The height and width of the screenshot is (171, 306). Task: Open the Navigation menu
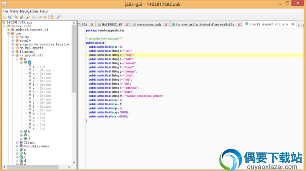(29, 11)
